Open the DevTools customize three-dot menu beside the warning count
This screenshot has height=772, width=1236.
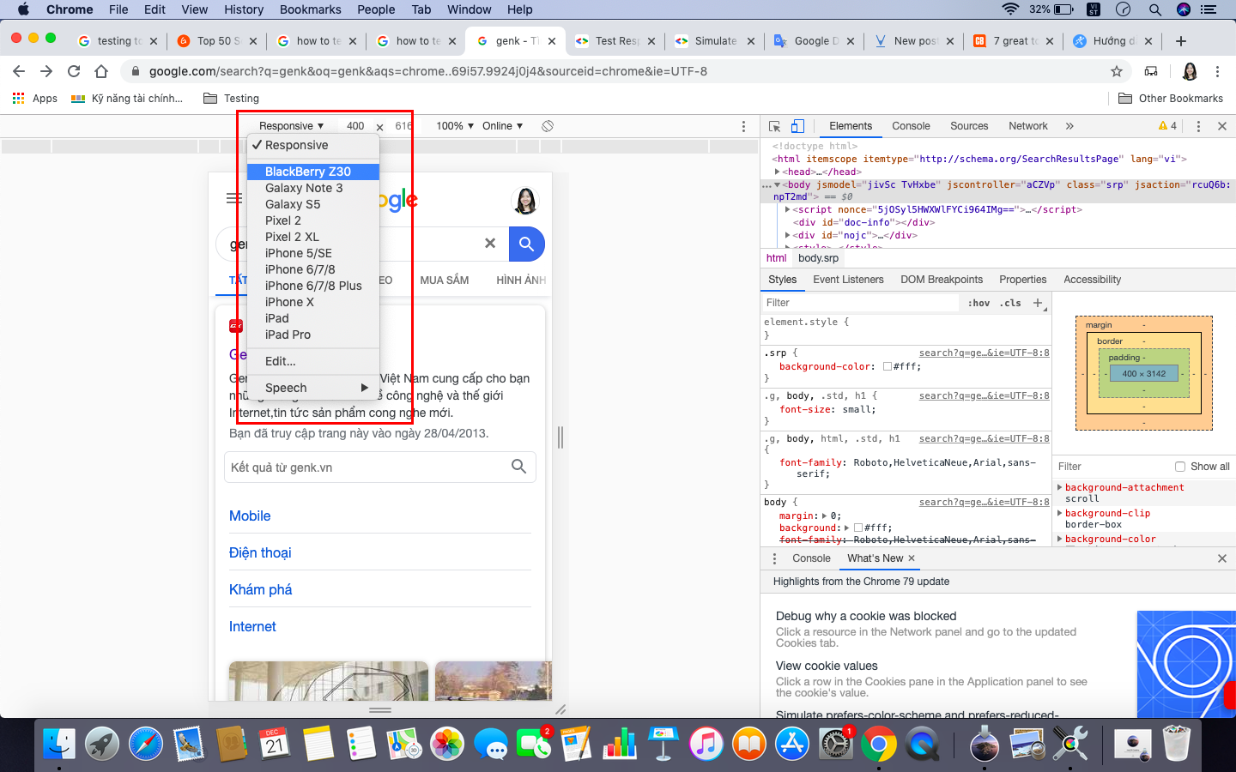1199,126
